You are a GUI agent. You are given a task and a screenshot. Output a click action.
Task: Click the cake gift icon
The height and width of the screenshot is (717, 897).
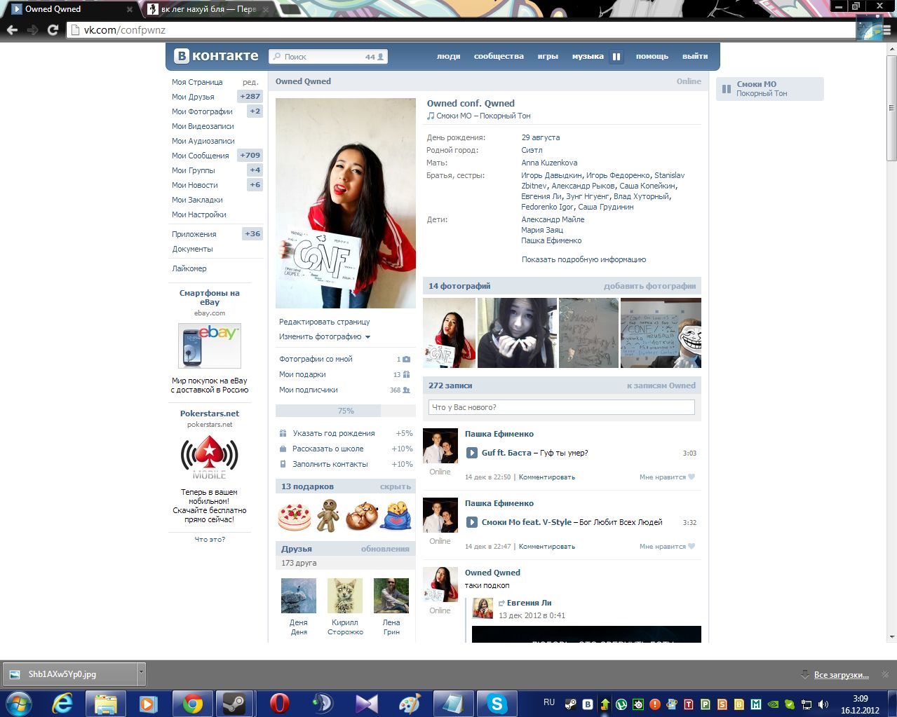coord(295,517)
